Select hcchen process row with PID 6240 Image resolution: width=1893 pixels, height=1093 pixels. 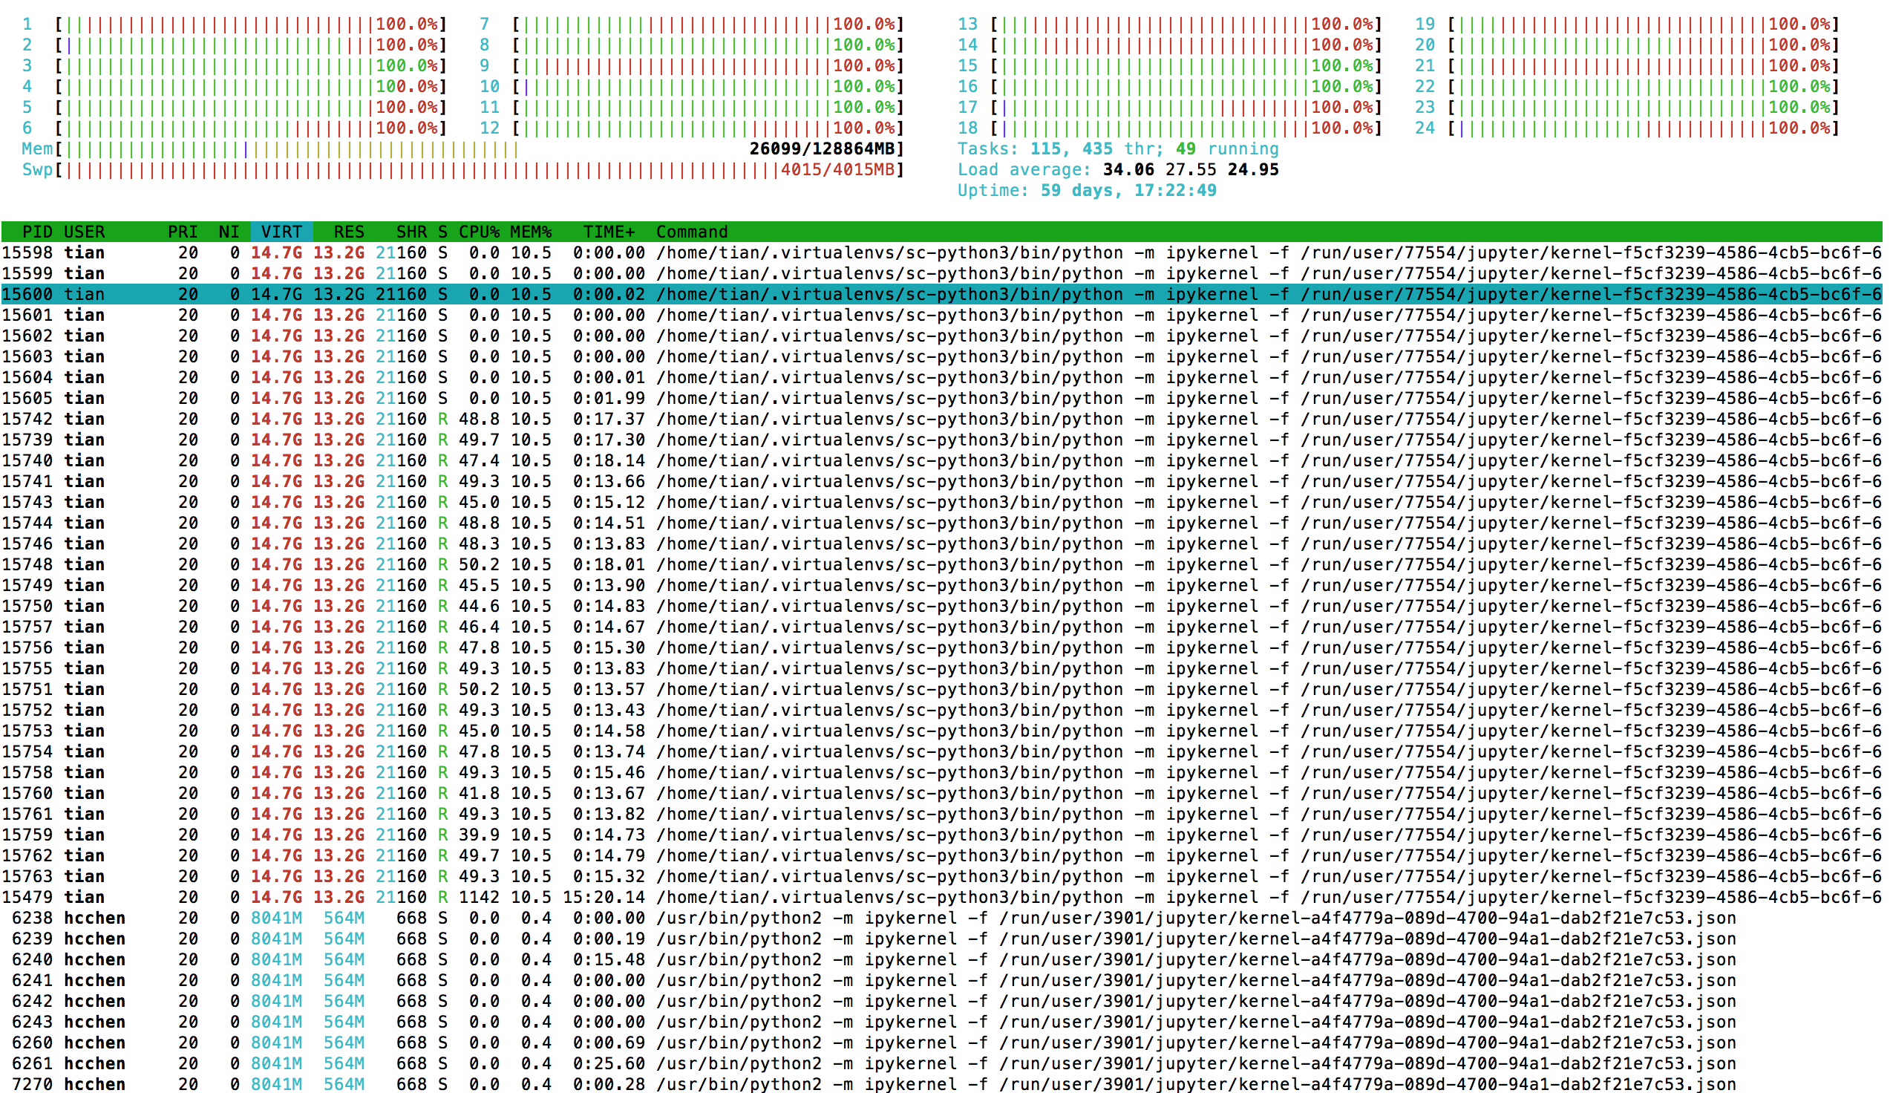(x=941, y=959)
